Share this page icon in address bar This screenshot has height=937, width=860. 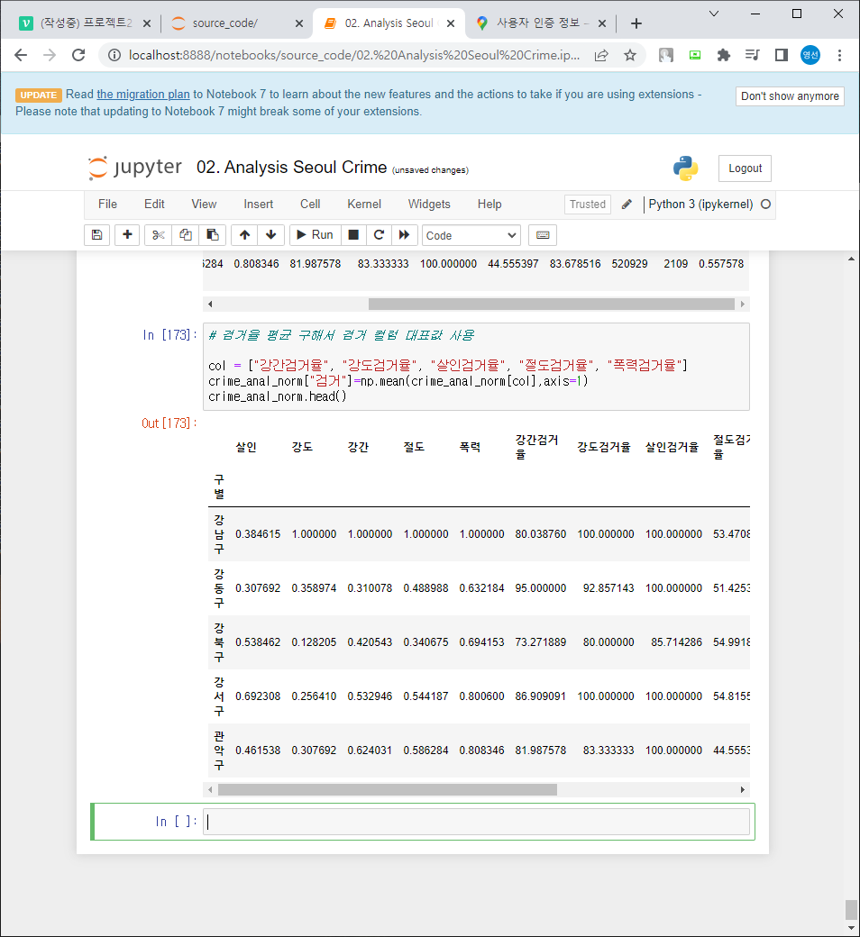pos(601,56)
